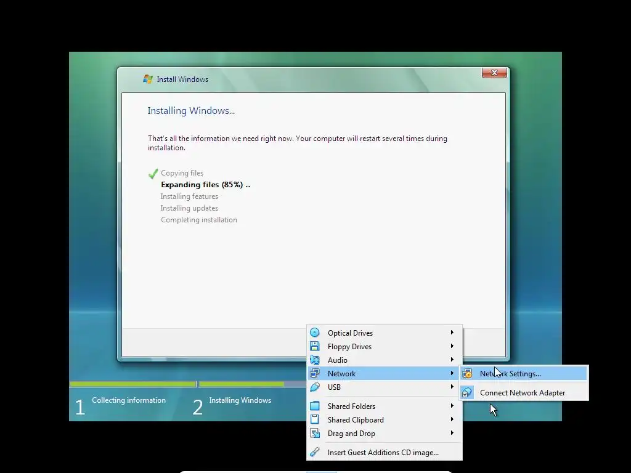Expand the Drag and Drop submenu arrow

coord(452,433)
